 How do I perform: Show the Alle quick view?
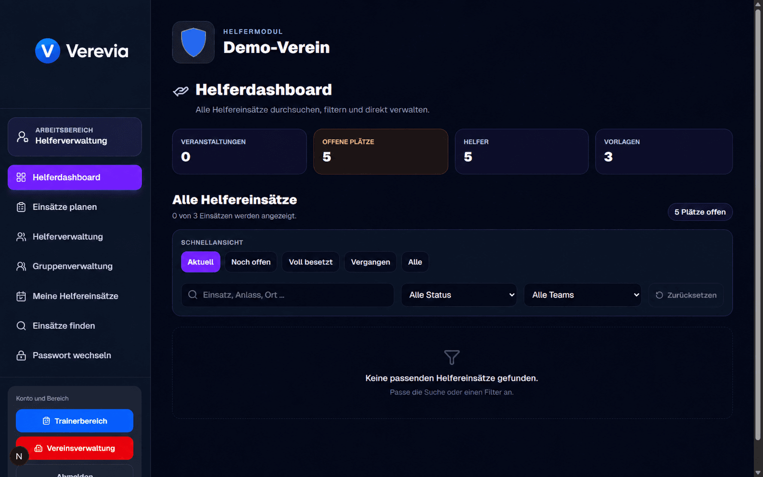[x=415, y=262]
